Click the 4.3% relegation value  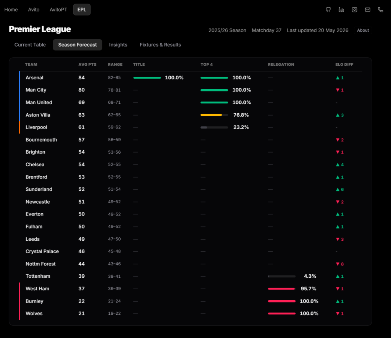pyautogui.click(x=310, y=276)
